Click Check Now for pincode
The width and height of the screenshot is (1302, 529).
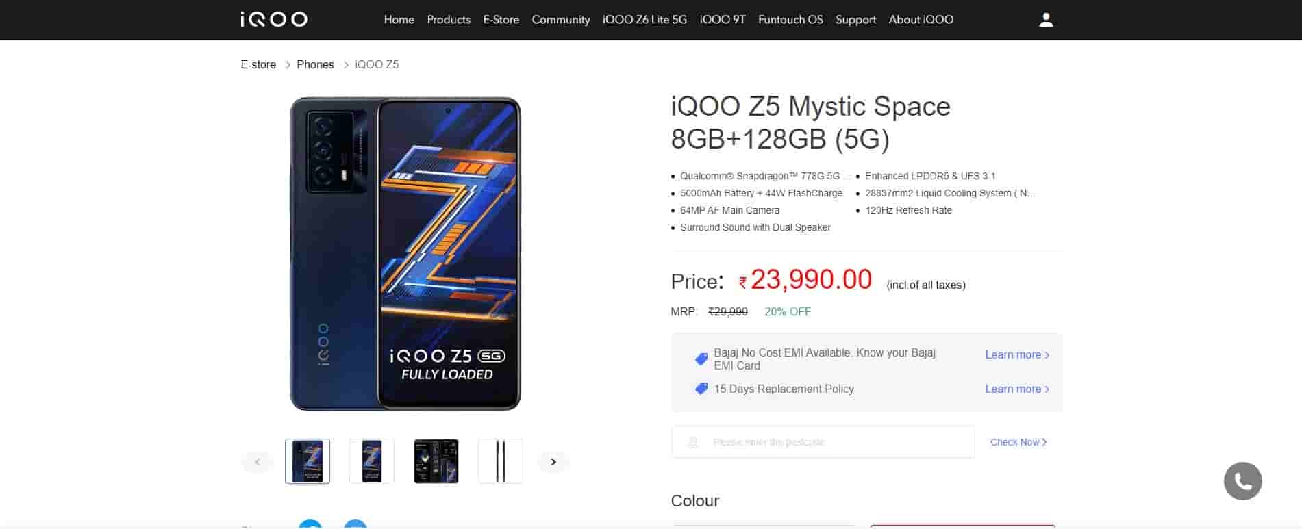click(1018, 442)
